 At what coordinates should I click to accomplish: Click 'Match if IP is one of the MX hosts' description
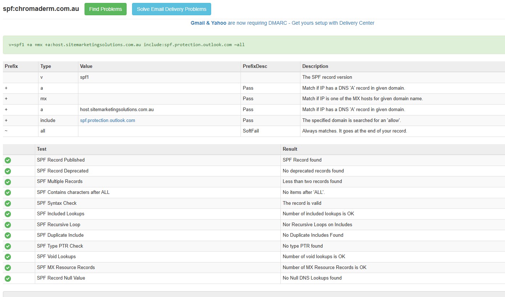coord(362,99)
